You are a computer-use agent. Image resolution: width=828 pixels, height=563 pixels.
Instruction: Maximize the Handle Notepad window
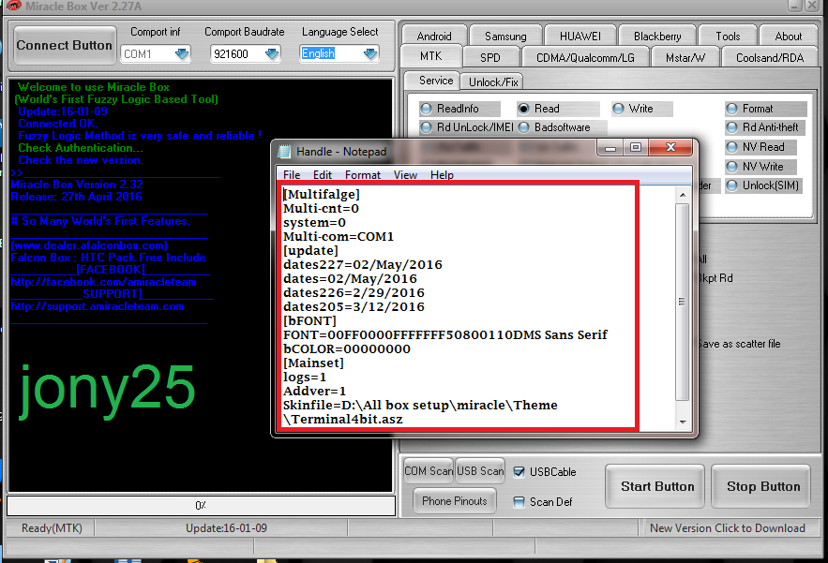(x=635, y=147)
